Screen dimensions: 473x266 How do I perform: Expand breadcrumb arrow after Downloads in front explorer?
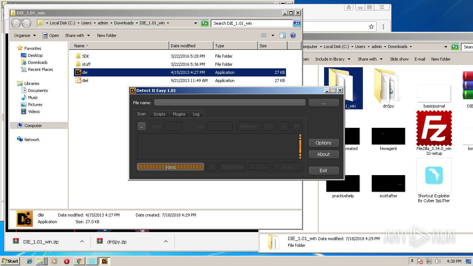point(136,23)
